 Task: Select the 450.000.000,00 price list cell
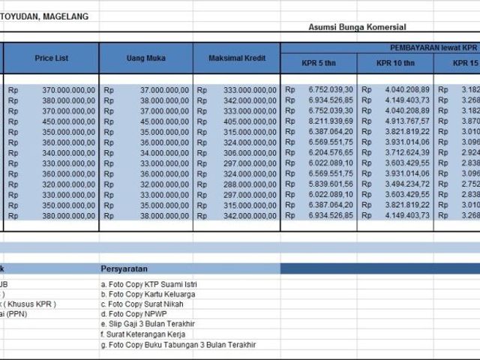pos(51,121)
